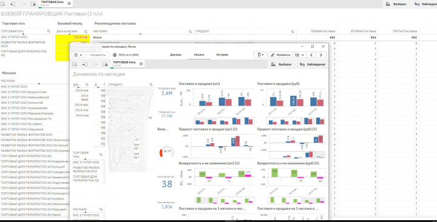This screenshot has height=222, width=437.
Task: Sort by ПЕРВАЯ поставка column header
Action: coord(323,31)
